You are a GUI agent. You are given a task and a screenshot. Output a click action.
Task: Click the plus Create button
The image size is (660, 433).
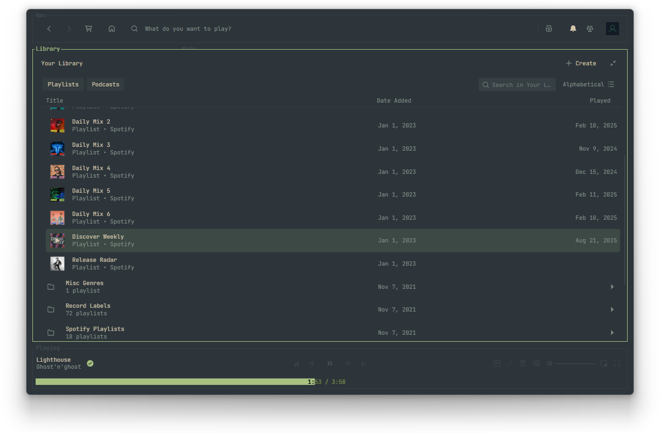click(581, 63)
